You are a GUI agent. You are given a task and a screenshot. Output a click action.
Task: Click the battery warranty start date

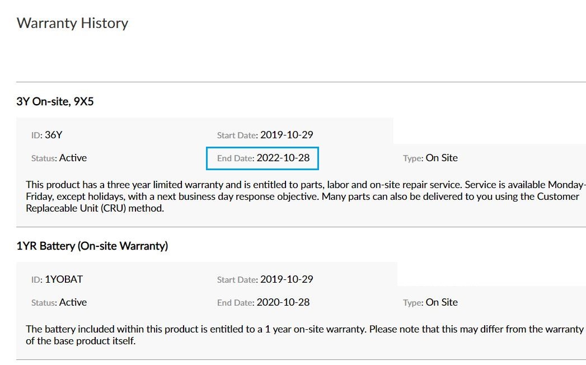[287, 279]
